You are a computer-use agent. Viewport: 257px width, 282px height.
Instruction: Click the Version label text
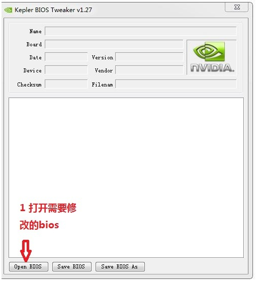[x=103, y=57]
